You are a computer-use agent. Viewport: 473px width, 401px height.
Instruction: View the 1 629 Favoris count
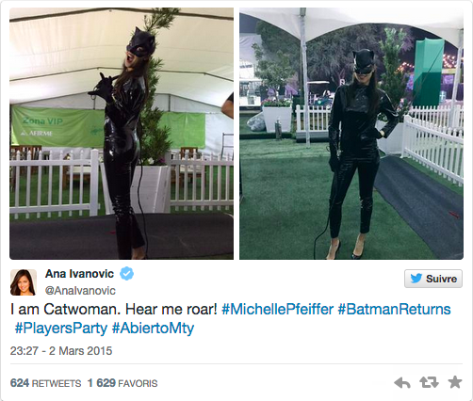(122, 383)
